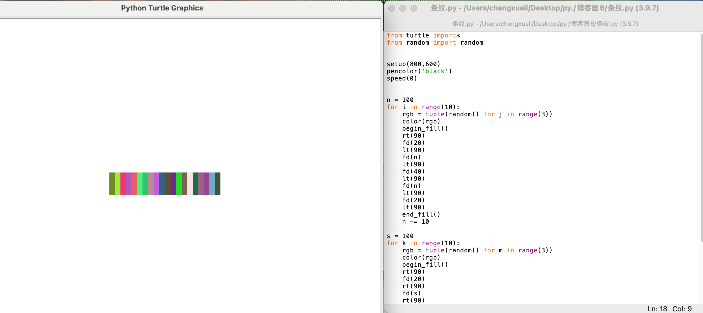Image resolution: width=703 pixels, height=313 pixels.
Task: Click the 条纹.py editor window title bar text
Action: click(x=544, y=8)
